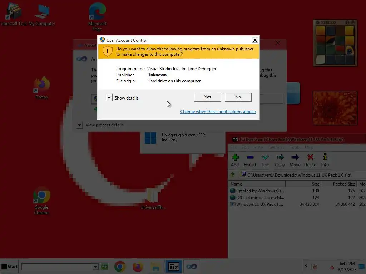Click the Delete icon in 7-Zip toolbar
Viewport: 366px width, 274px height.
point(310,160)
